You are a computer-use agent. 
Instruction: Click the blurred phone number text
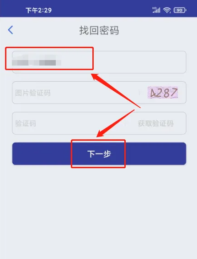tap(37, 61)
